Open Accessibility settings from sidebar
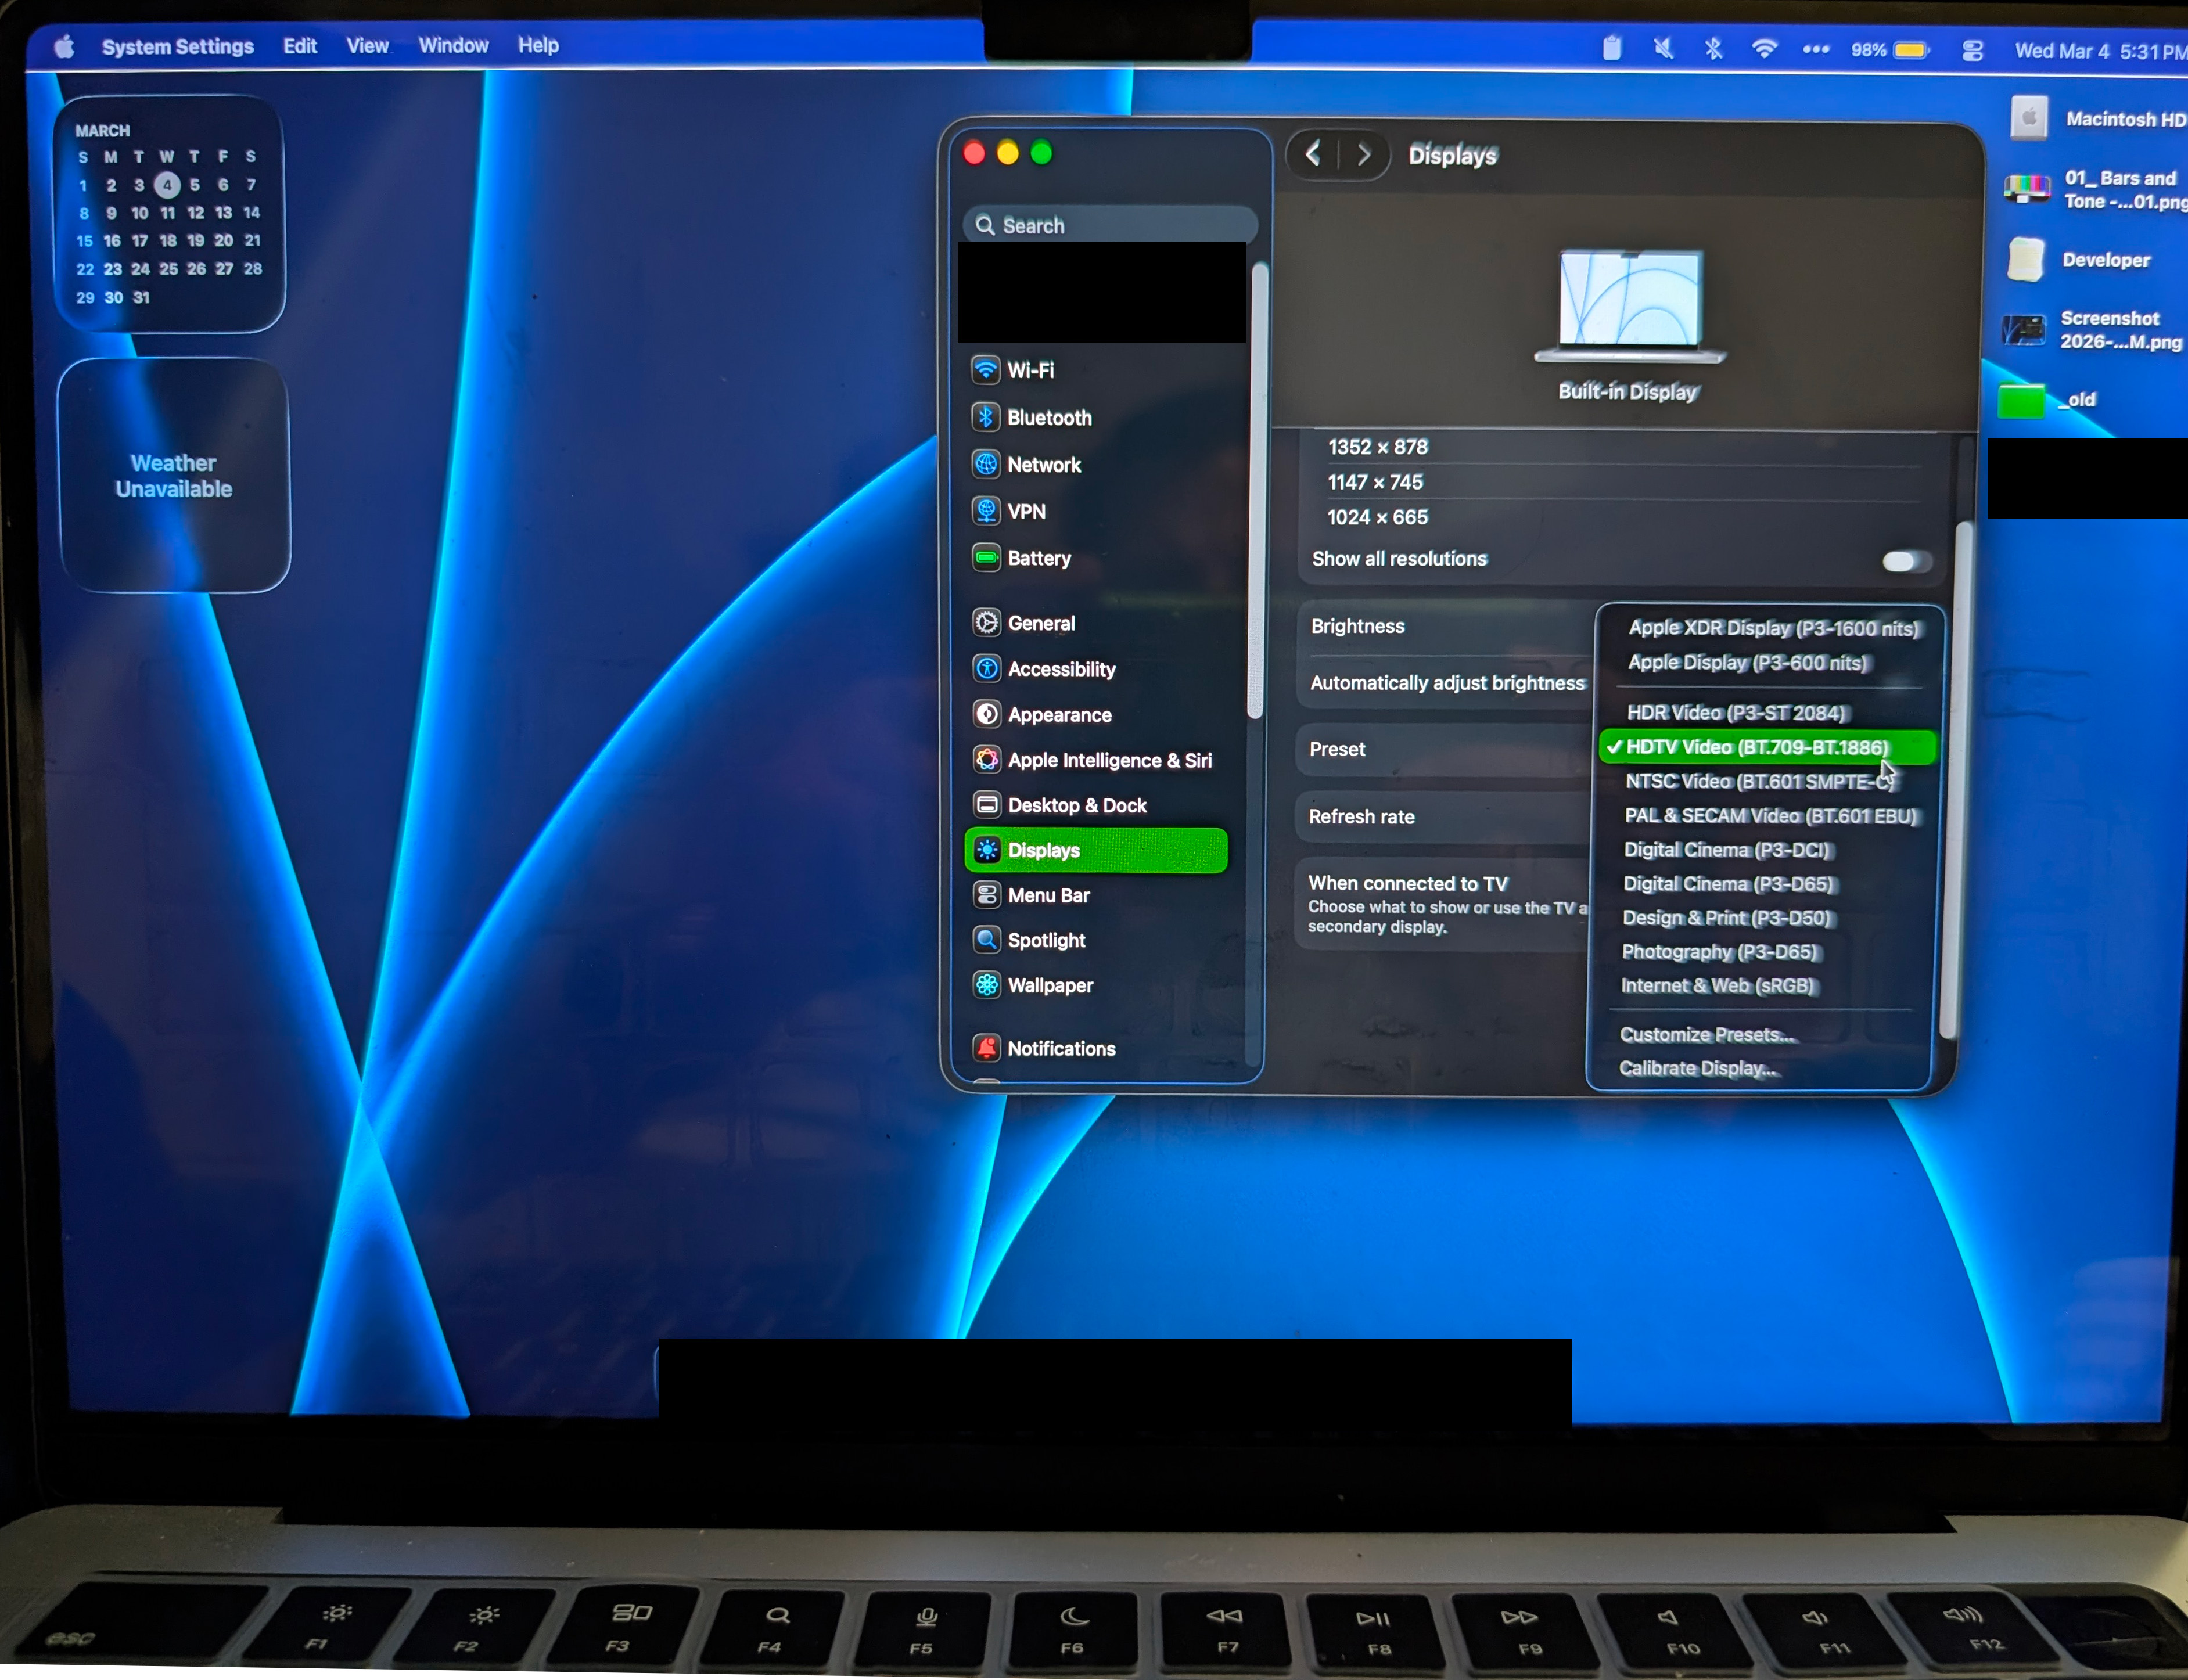 tap(1060, 669)
